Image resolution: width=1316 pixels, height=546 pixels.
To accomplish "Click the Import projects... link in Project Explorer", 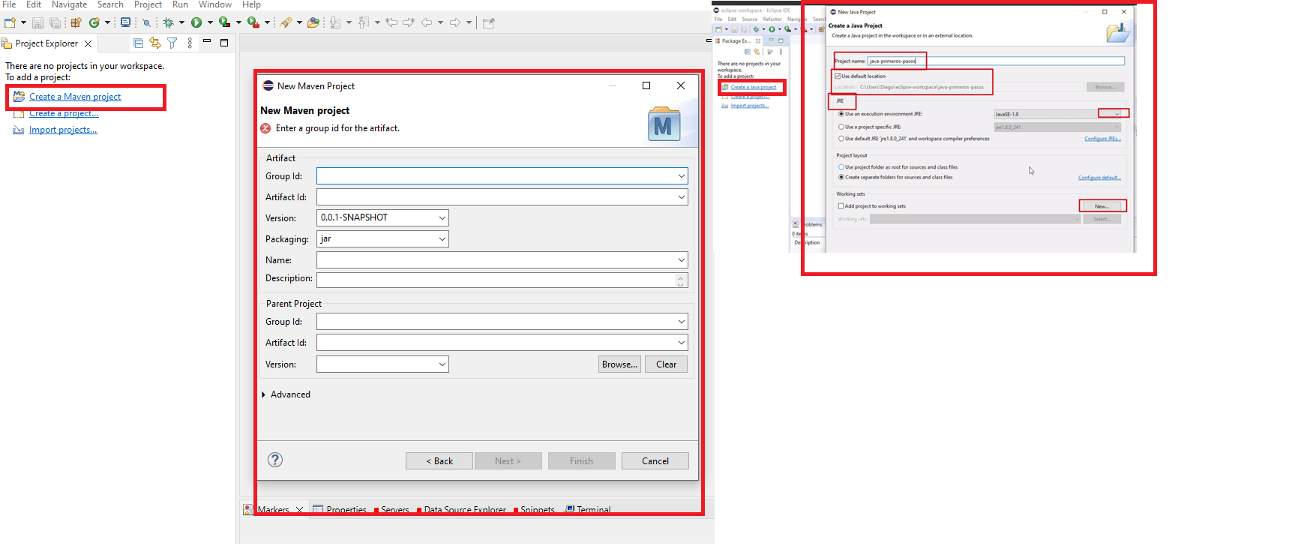I will (63, 130).
